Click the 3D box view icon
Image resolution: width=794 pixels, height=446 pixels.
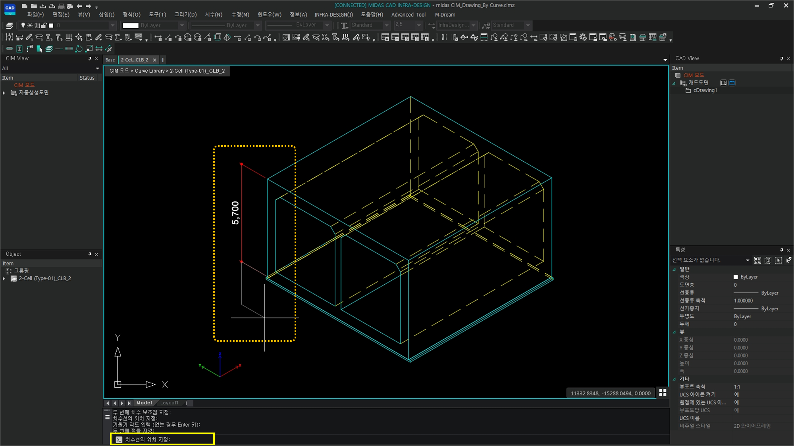point(218,37)
